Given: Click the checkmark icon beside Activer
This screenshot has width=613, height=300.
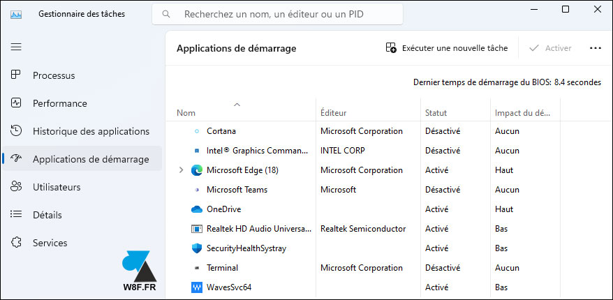Looking at the screenshot, I should point(533,48).
